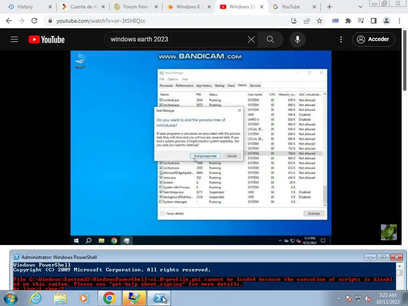Close the Windows 10 YouTube tab
The height and width of the screenshot is (306, 408).
[262, 7]
